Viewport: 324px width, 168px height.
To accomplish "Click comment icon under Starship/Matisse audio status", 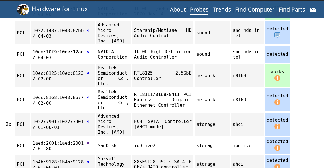I will pos(277,35).
